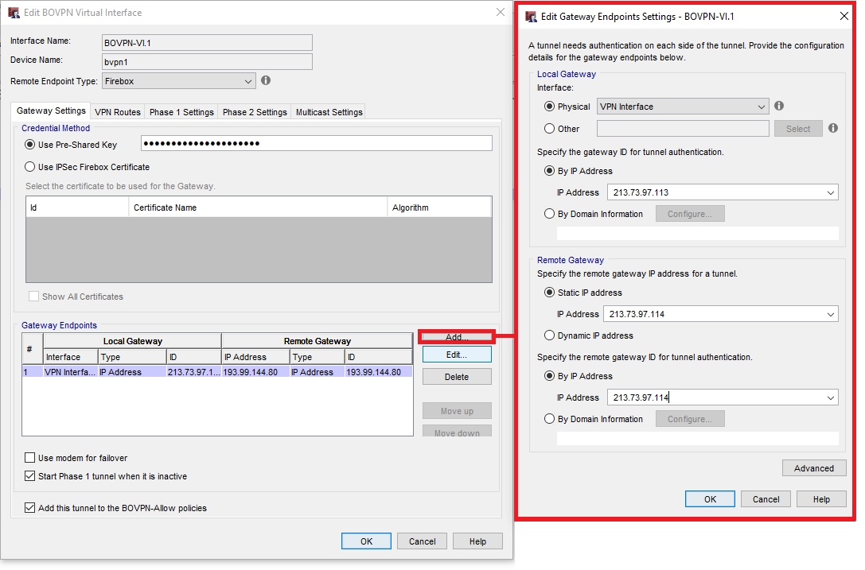865x570 pixels.
Task: Click the Pre-Shared Key input field
Action: pos(316,144)
